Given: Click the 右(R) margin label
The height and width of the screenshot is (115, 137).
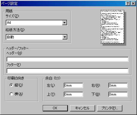Looking at the screenshot, I should (96, 85).
